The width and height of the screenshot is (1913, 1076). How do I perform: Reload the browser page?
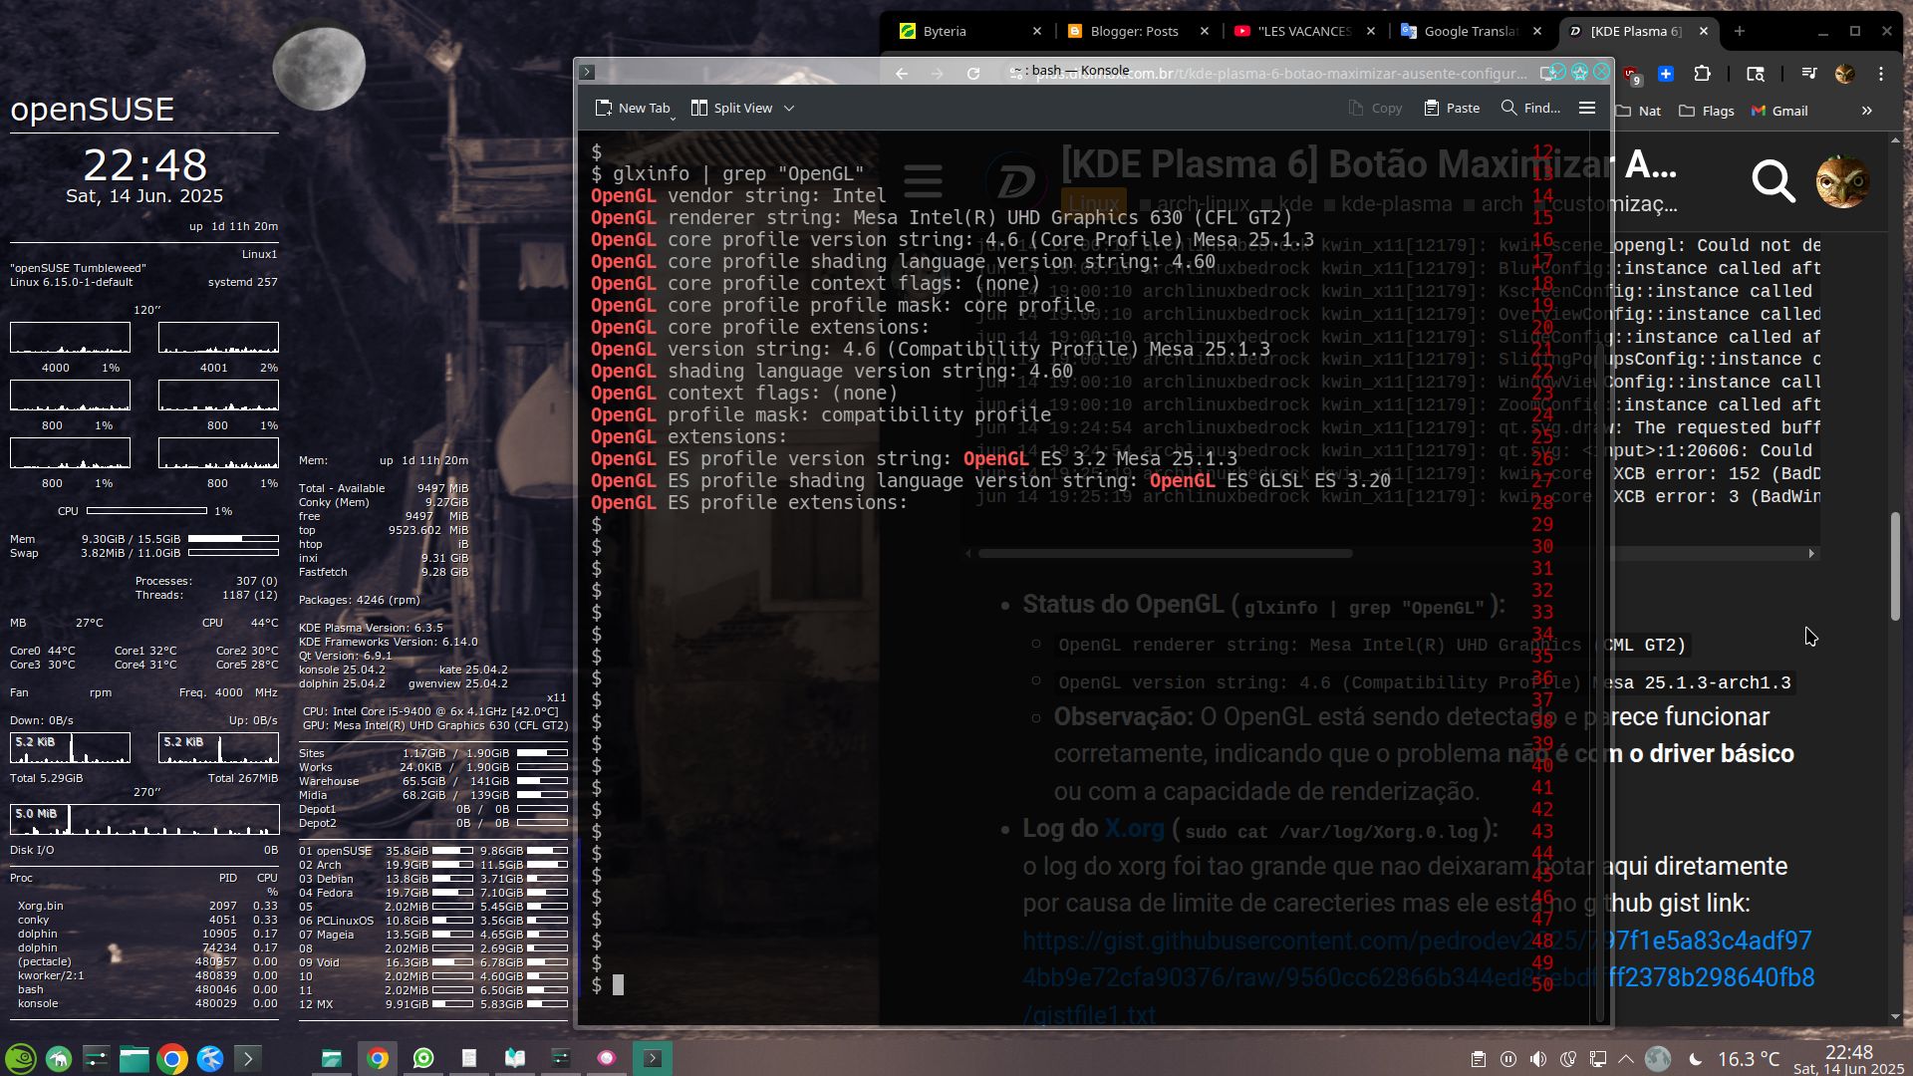pyautogui.click(x=973, y=74)
